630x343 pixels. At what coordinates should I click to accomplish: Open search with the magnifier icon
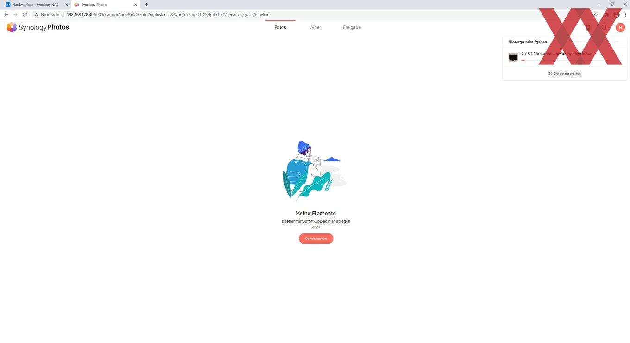pyautogui.click(x=604, y=27)
